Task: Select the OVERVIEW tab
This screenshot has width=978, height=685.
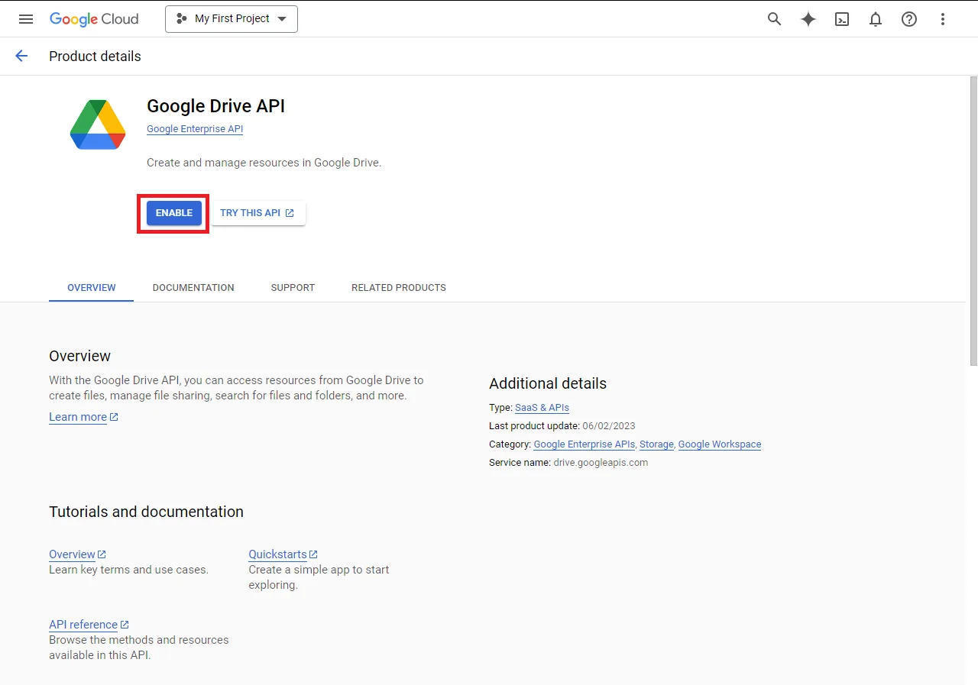Action: (92, 288)
